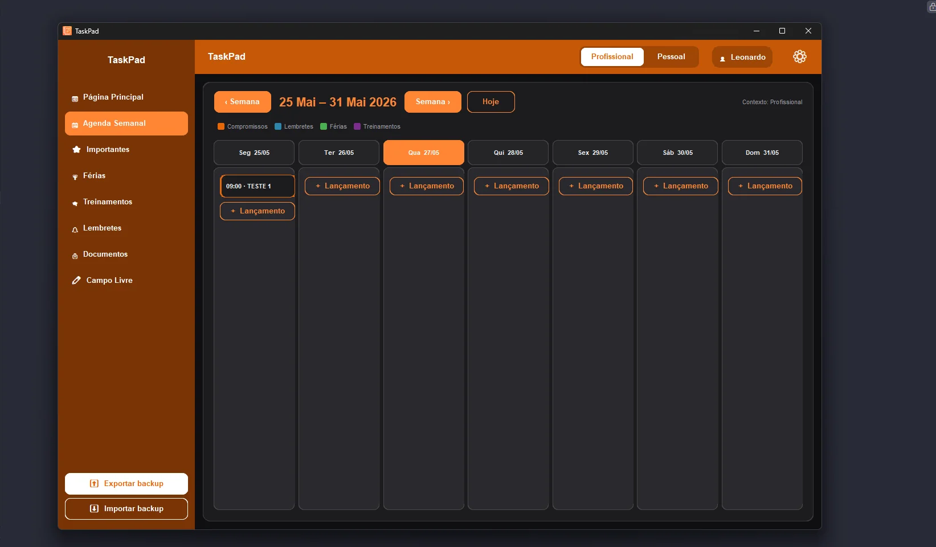
Task: Go to Importantes section
Action: tap(126, 150)
